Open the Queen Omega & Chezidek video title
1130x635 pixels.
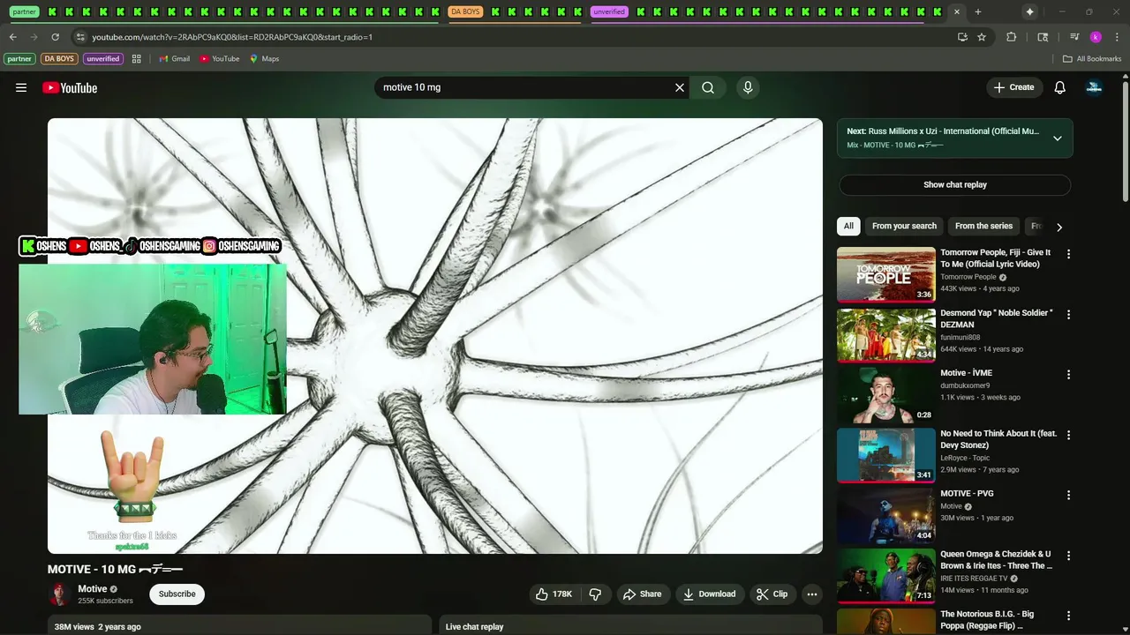click(x=997, y=560)
